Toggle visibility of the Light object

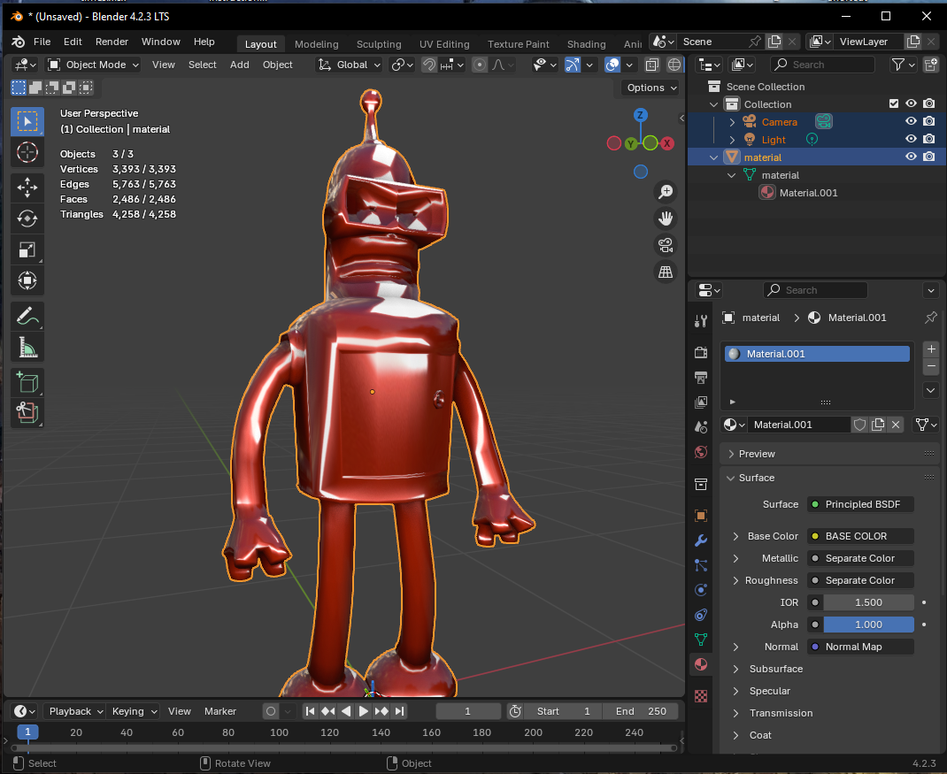(910, 140)
